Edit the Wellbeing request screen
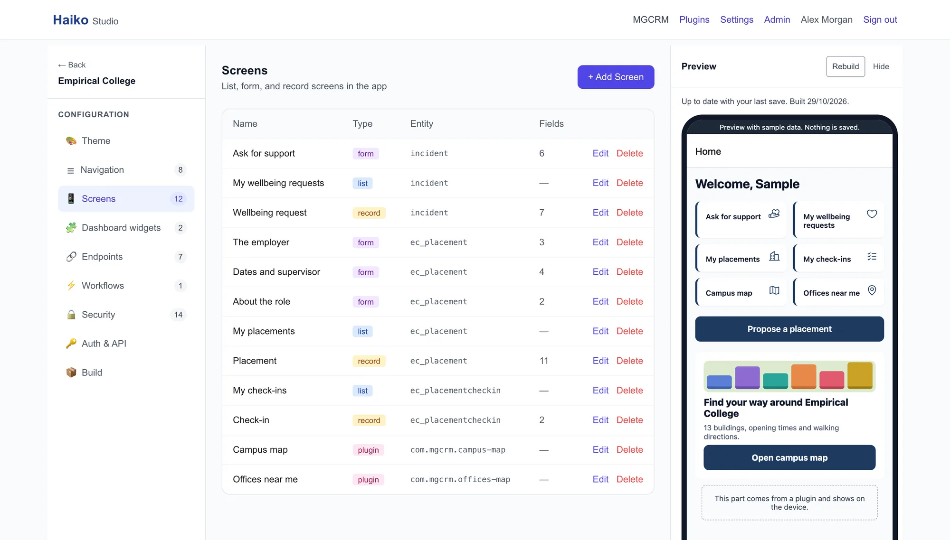Image resolution: width=950 pixels, height=540 pixels. [x=600, y=213]
